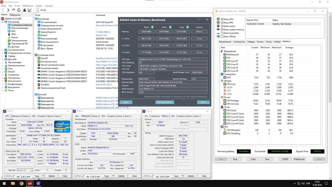Open the user profile icon in AIDA64 toolbar
This screenshot has height=187, width=332.
[24, 10]
